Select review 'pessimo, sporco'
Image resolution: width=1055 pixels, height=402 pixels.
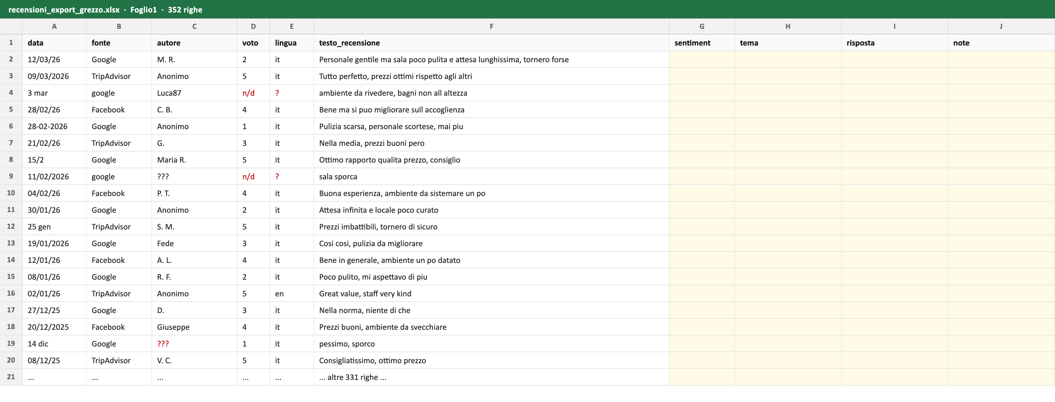[x=492, y=344]
